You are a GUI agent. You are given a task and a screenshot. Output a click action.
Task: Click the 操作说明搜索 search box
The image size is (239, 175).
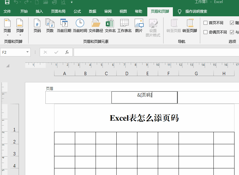click(196, 11)
